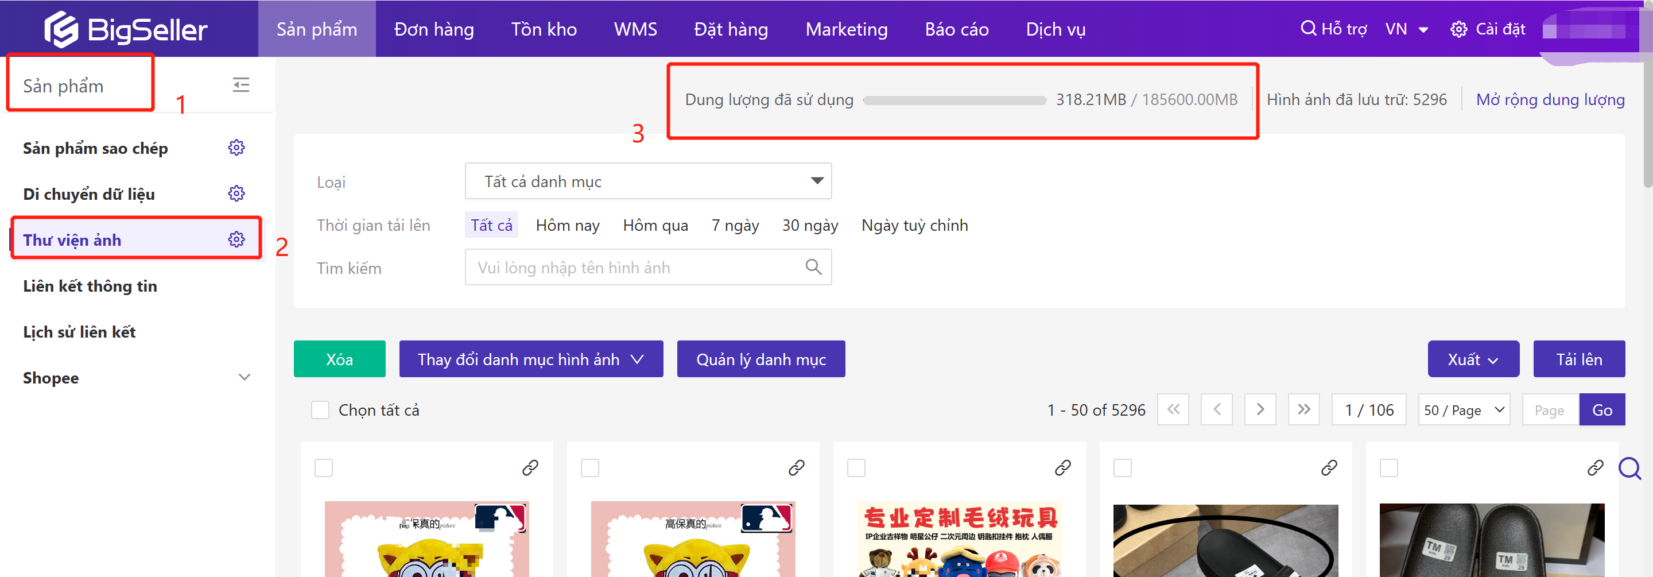Viewport: 1653px width, 577px height.
Task: Open the VN language dropdown
Action: (1407, 29)
